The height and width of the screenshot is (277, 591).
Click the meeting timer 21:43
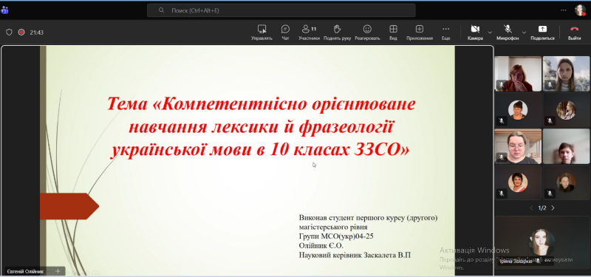(36, 33)
